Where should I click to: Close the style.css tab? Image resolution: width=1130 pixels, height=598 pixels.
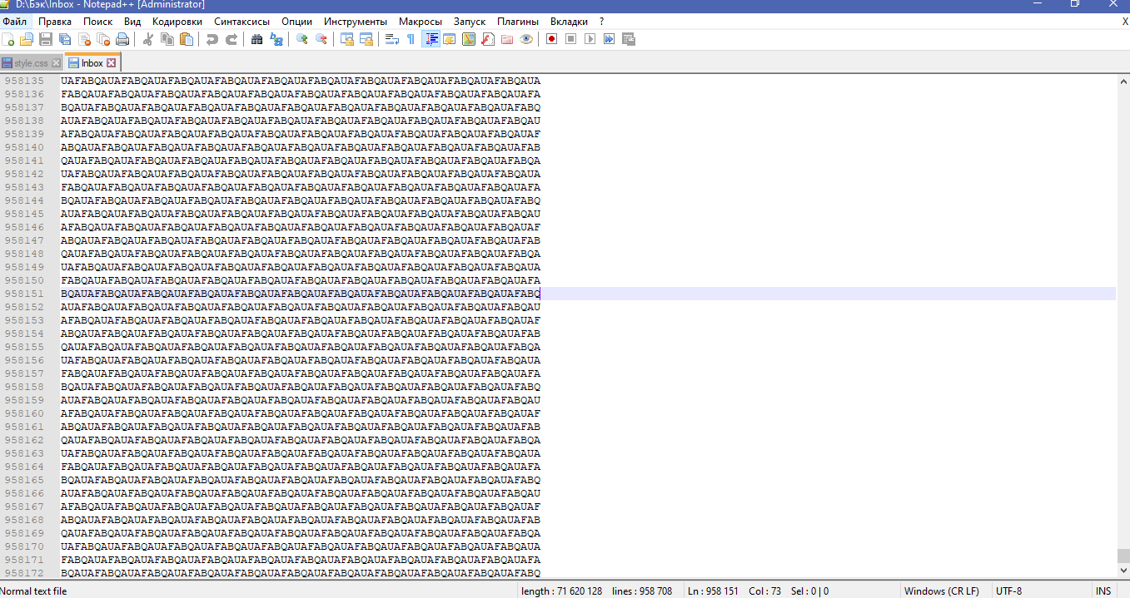click(x=56, y=63)
